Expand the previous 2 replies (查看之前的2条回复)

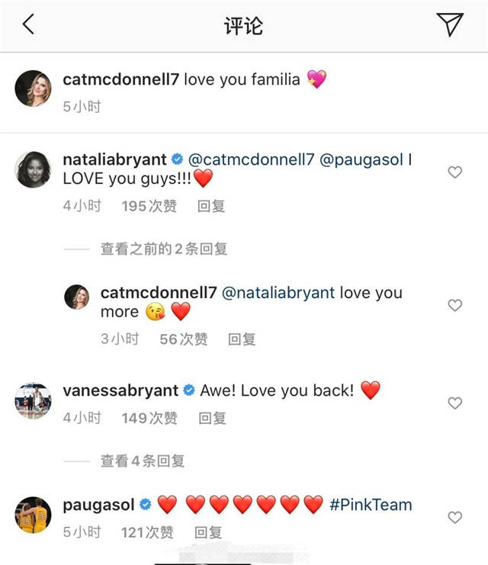(163, 249)
